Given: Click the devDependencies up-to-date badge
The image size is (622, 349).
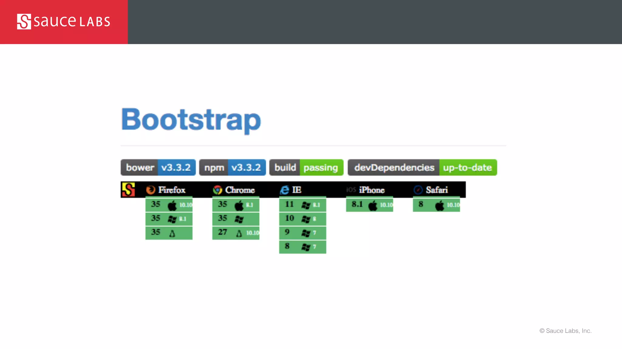Looking at the screenshot, I should point(422,168).
